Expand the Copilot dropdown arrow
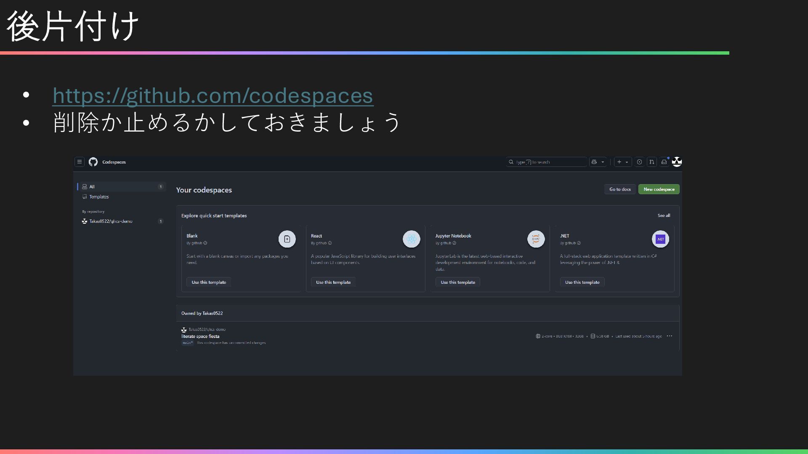The width and height of the screenshot is (808, 454). [x=603, y=162]
